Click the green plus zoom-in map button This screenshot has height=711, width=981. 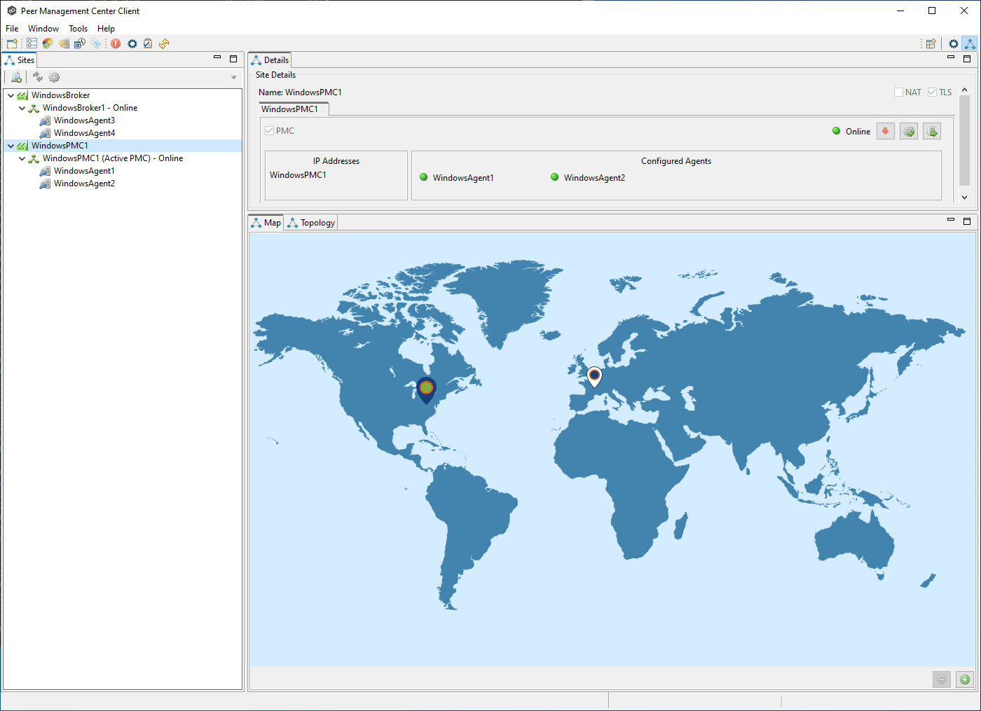[x=965, y=679]
